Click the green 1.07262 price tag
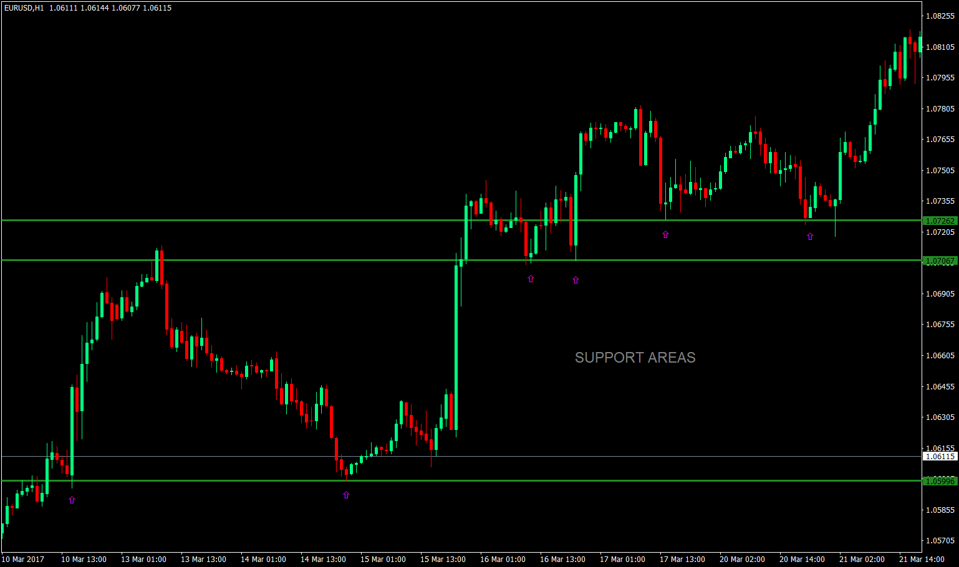The width and height of the screenshot is (959, 567). 940,221
